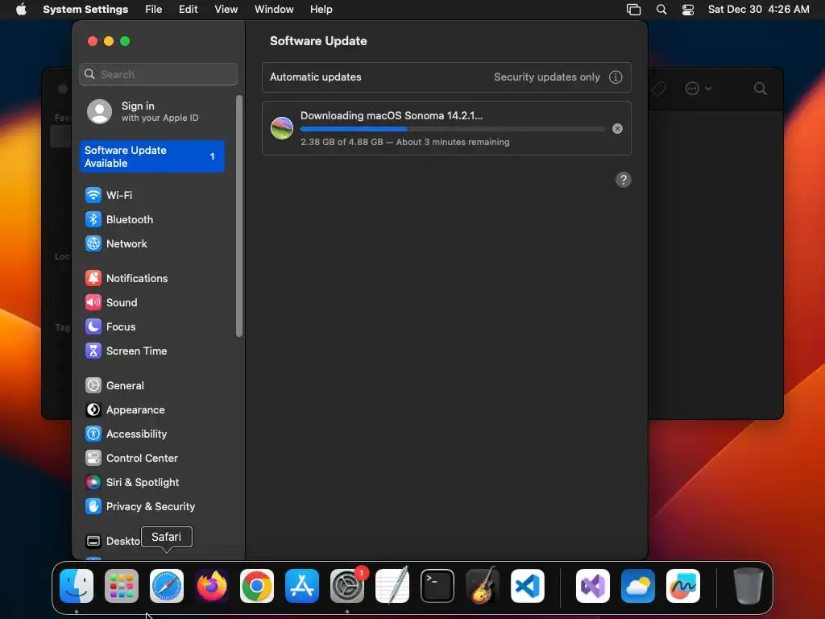
Task: Open the View menu
Action: coord(226,10)
